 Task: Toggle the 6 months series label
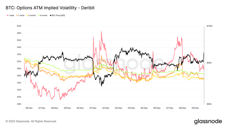(44, 15)
